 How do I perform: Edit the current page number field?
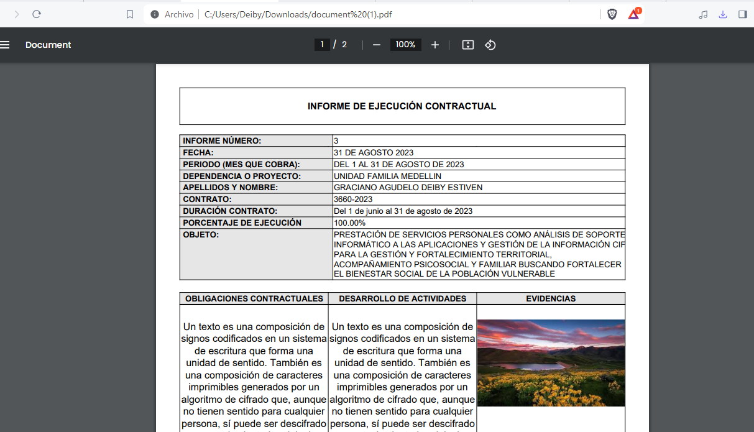(322, 45)
